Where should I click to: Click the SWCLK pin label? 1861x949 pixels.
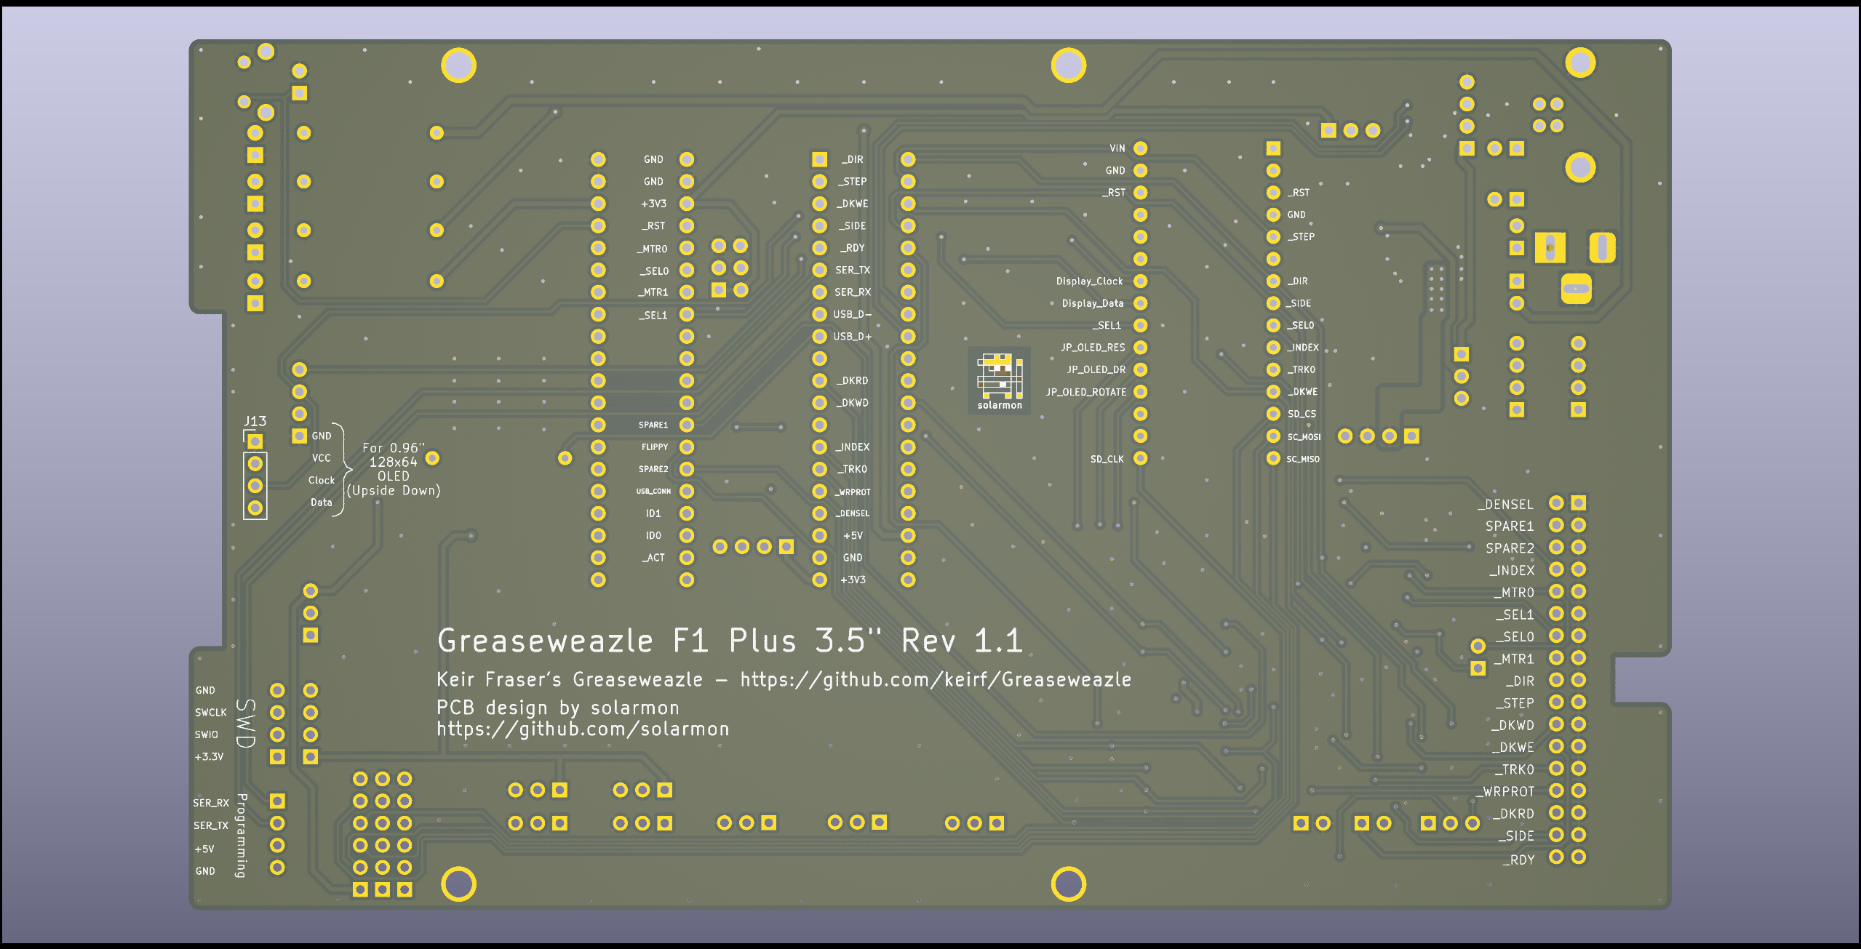(210, 713)
